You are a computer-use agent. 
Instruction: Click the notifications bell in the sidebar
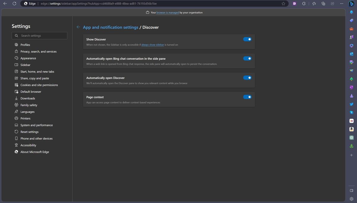click(x=351, y=12)
